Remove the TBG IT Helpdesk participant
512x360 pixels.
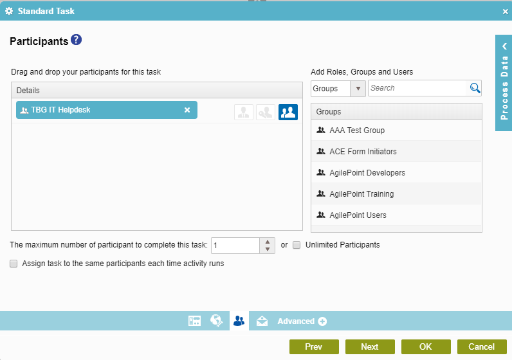pyautogui.click(x=187, y=110)
